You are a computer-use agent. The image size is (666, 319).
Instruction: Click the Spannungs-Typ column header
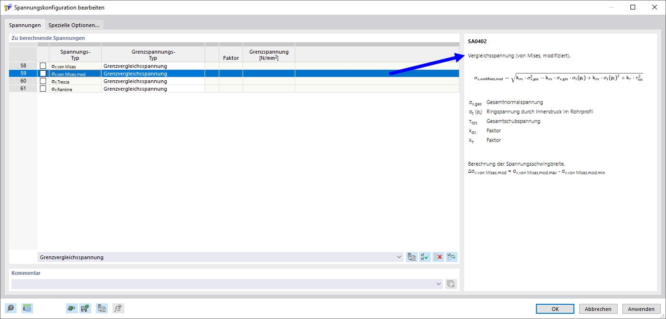point(75,55)
